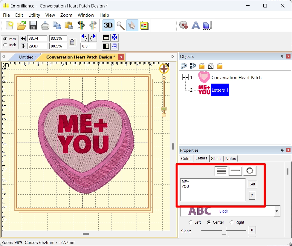Select Right text alignment
Image resolution: width=292 pixels, height=246 pixels.
[231, 222]
